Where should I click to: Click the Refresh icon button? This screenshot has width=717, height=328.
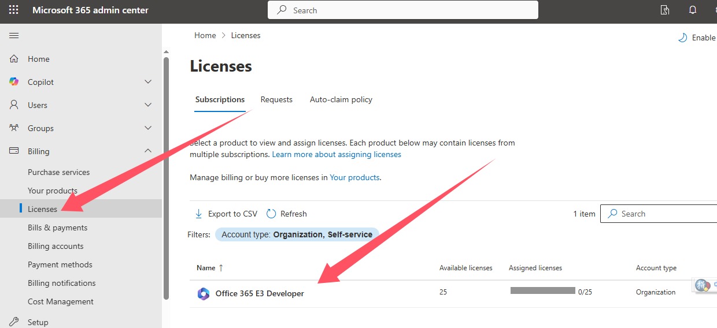coord(271,214)
